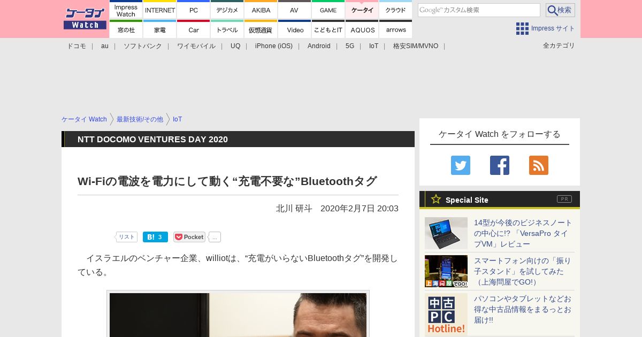Go to the Video tab
This screenshot has width=642, height=337.
tap(294, 29)
